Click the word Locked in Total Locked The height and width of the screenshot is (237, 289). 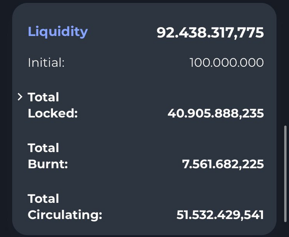[53, 113]
